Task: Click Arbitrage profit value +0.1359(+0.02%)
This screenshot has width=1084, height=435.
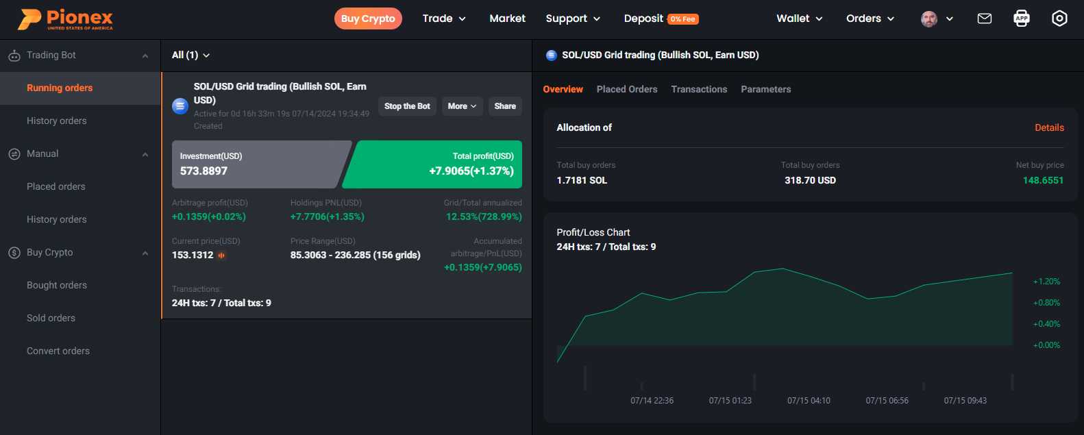Action: [x=208, y=217]
